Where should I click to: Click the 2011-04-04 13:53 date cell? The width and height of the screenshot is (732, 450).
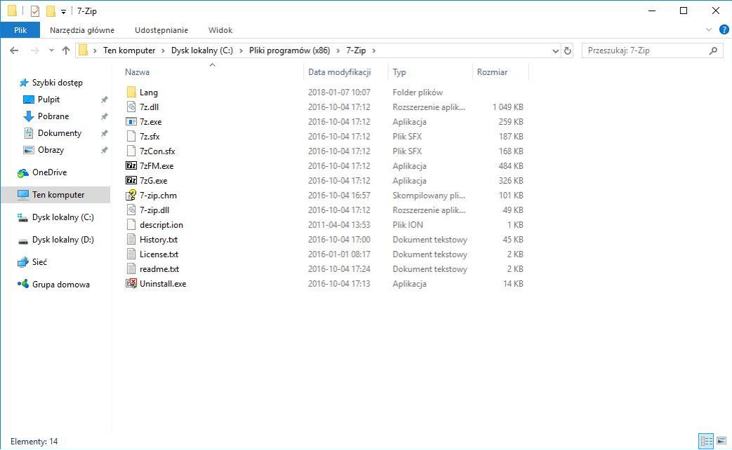tap(339, 225)
